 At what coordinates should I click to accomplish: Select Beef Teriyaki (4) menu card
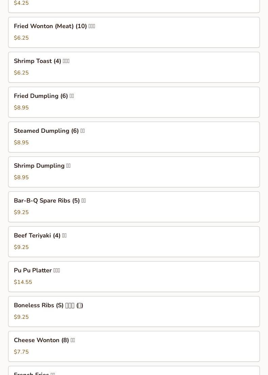point(134,242)
